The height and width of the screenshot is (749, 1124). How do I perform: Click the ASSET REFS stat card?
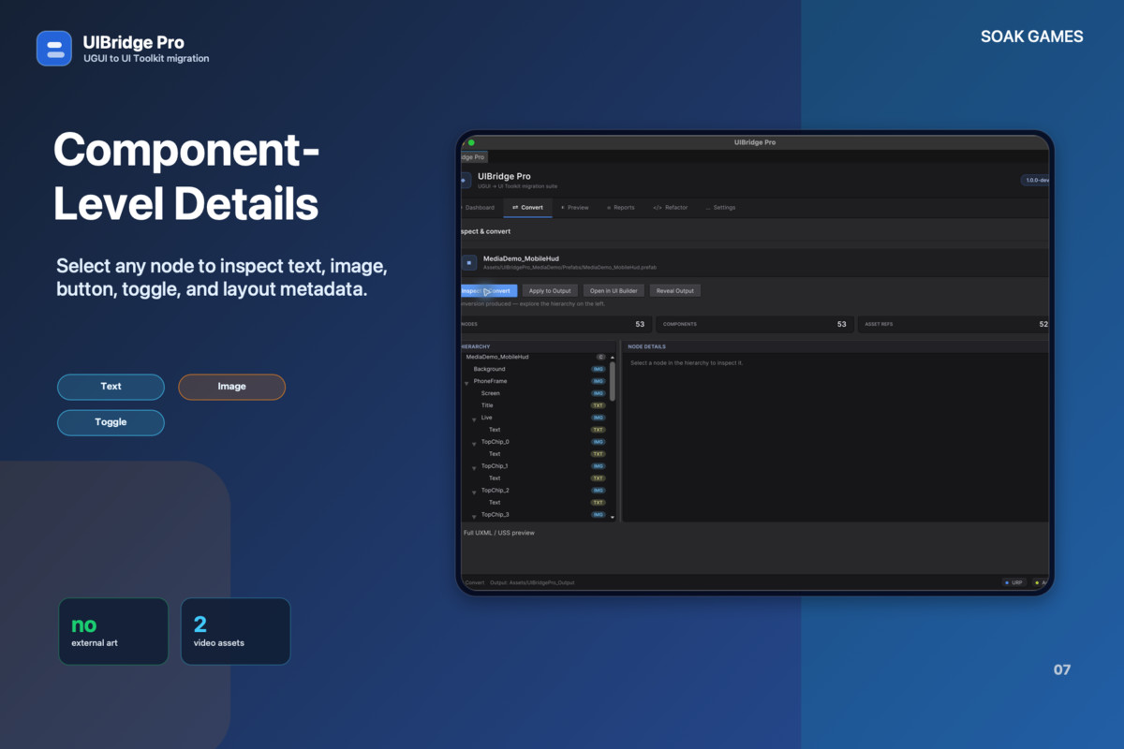tap(953, 325)
